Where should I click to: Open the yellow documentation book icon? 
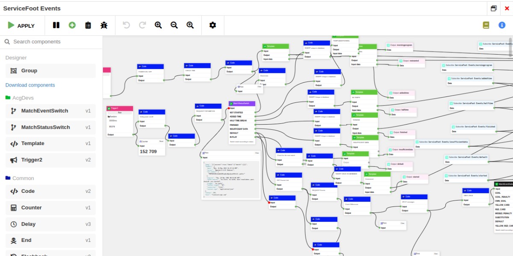486,25
